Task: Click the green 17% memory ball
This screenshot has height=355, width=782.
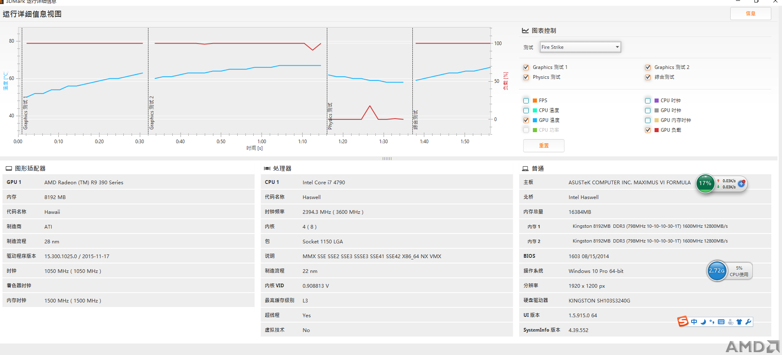Action: coord(705,183)
